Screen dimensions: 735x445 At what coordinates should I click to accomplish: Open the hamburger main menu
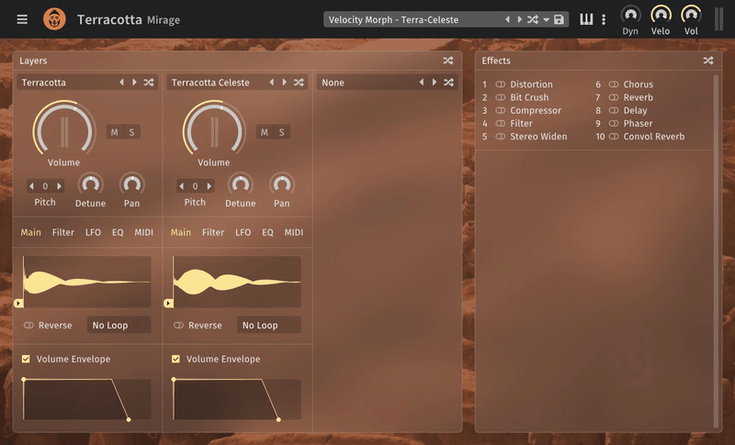point(22,19)
